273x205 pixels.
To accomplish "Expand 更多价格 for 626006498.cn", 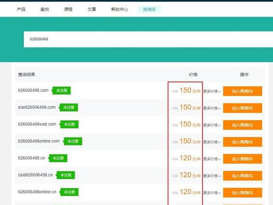I will point(212,159).
